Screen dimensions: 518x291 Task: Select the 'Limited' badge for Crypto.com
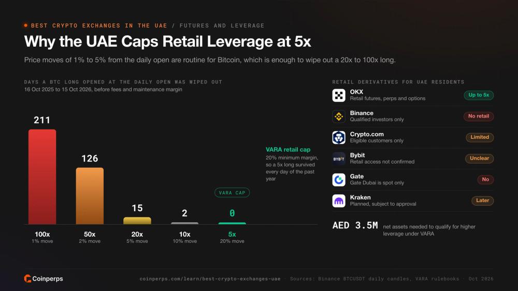tap(480, 137)
